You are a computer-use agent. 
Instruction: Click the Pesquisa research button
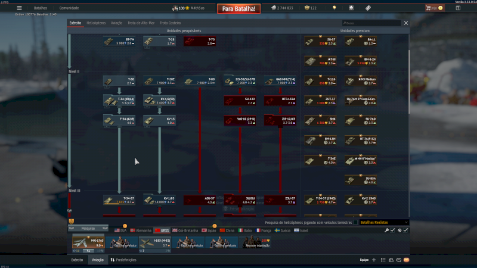(x=88, y=228)
